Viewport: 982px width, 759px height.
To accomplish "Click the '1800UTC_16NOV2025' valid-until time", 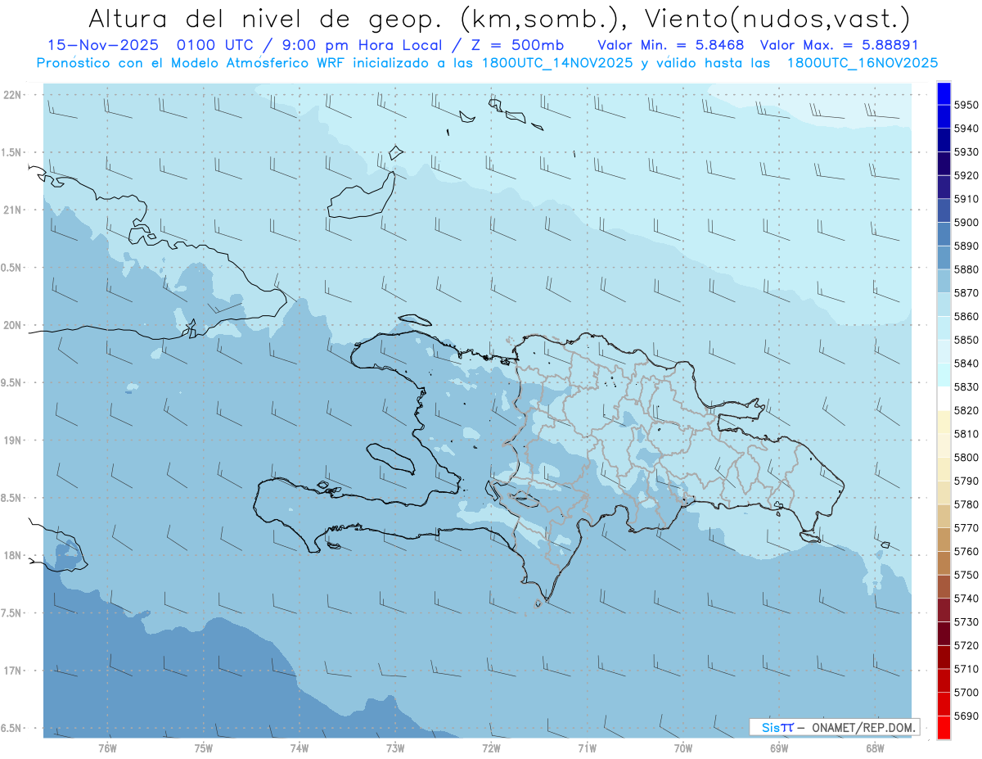I will (862, 62).
